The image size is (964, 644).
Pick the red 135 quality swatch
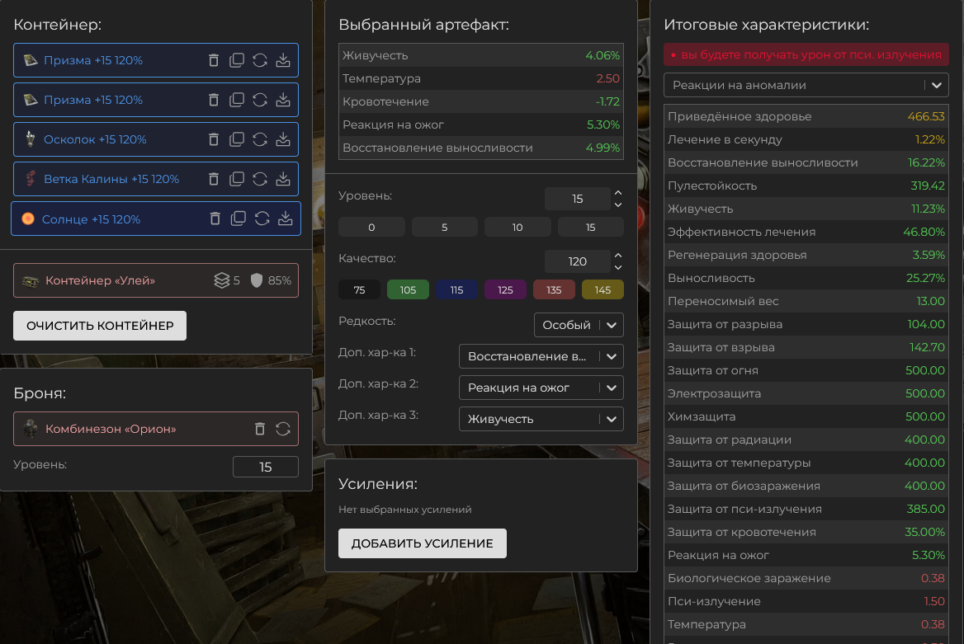(554, 290)
